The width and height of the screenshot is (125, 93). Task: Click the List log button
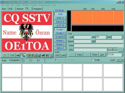tap(102, 55)
